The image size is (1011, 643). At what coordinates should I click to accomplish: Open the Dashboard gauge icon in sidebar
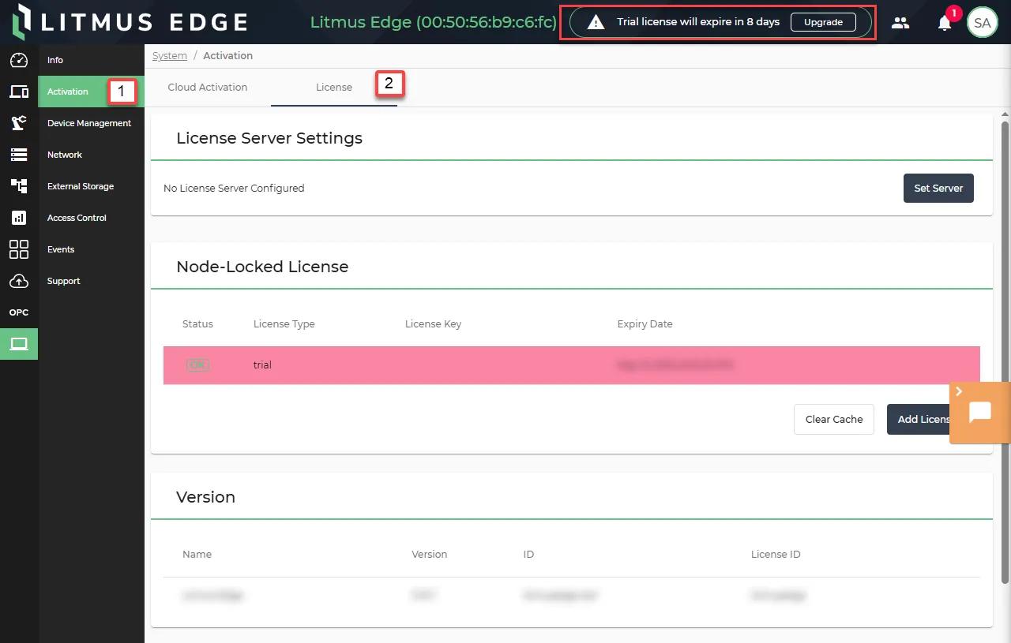coord(19,60)
